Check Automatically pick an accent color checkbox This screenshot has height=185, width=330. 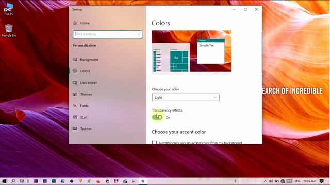click(154, 143)
